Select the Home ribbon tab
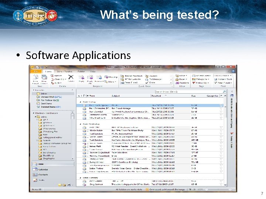The height and width of the screenshot is (199, 266). click(x=48, y=71)
